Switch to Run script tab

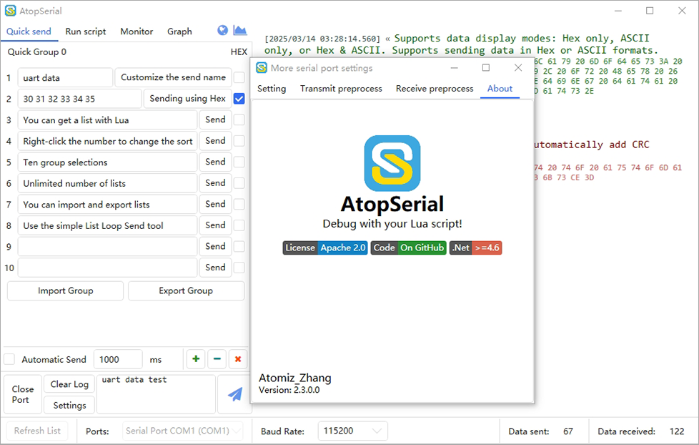click(x=86, y=31)
